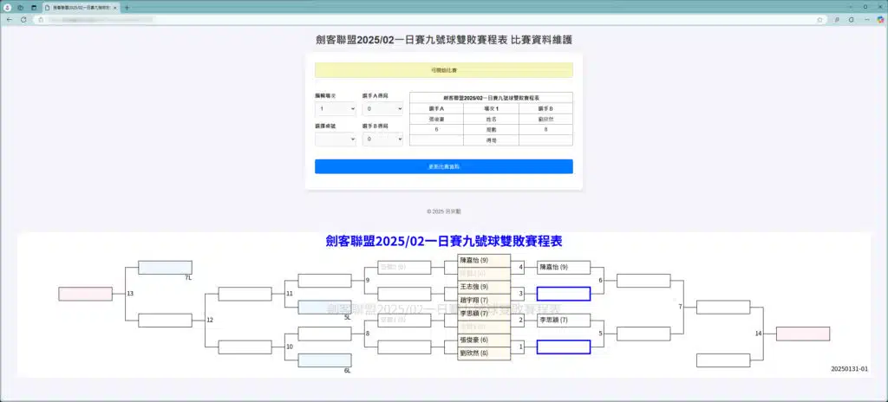
Task: Click the blue 更新比賽資料 update button
Action: 443,166
